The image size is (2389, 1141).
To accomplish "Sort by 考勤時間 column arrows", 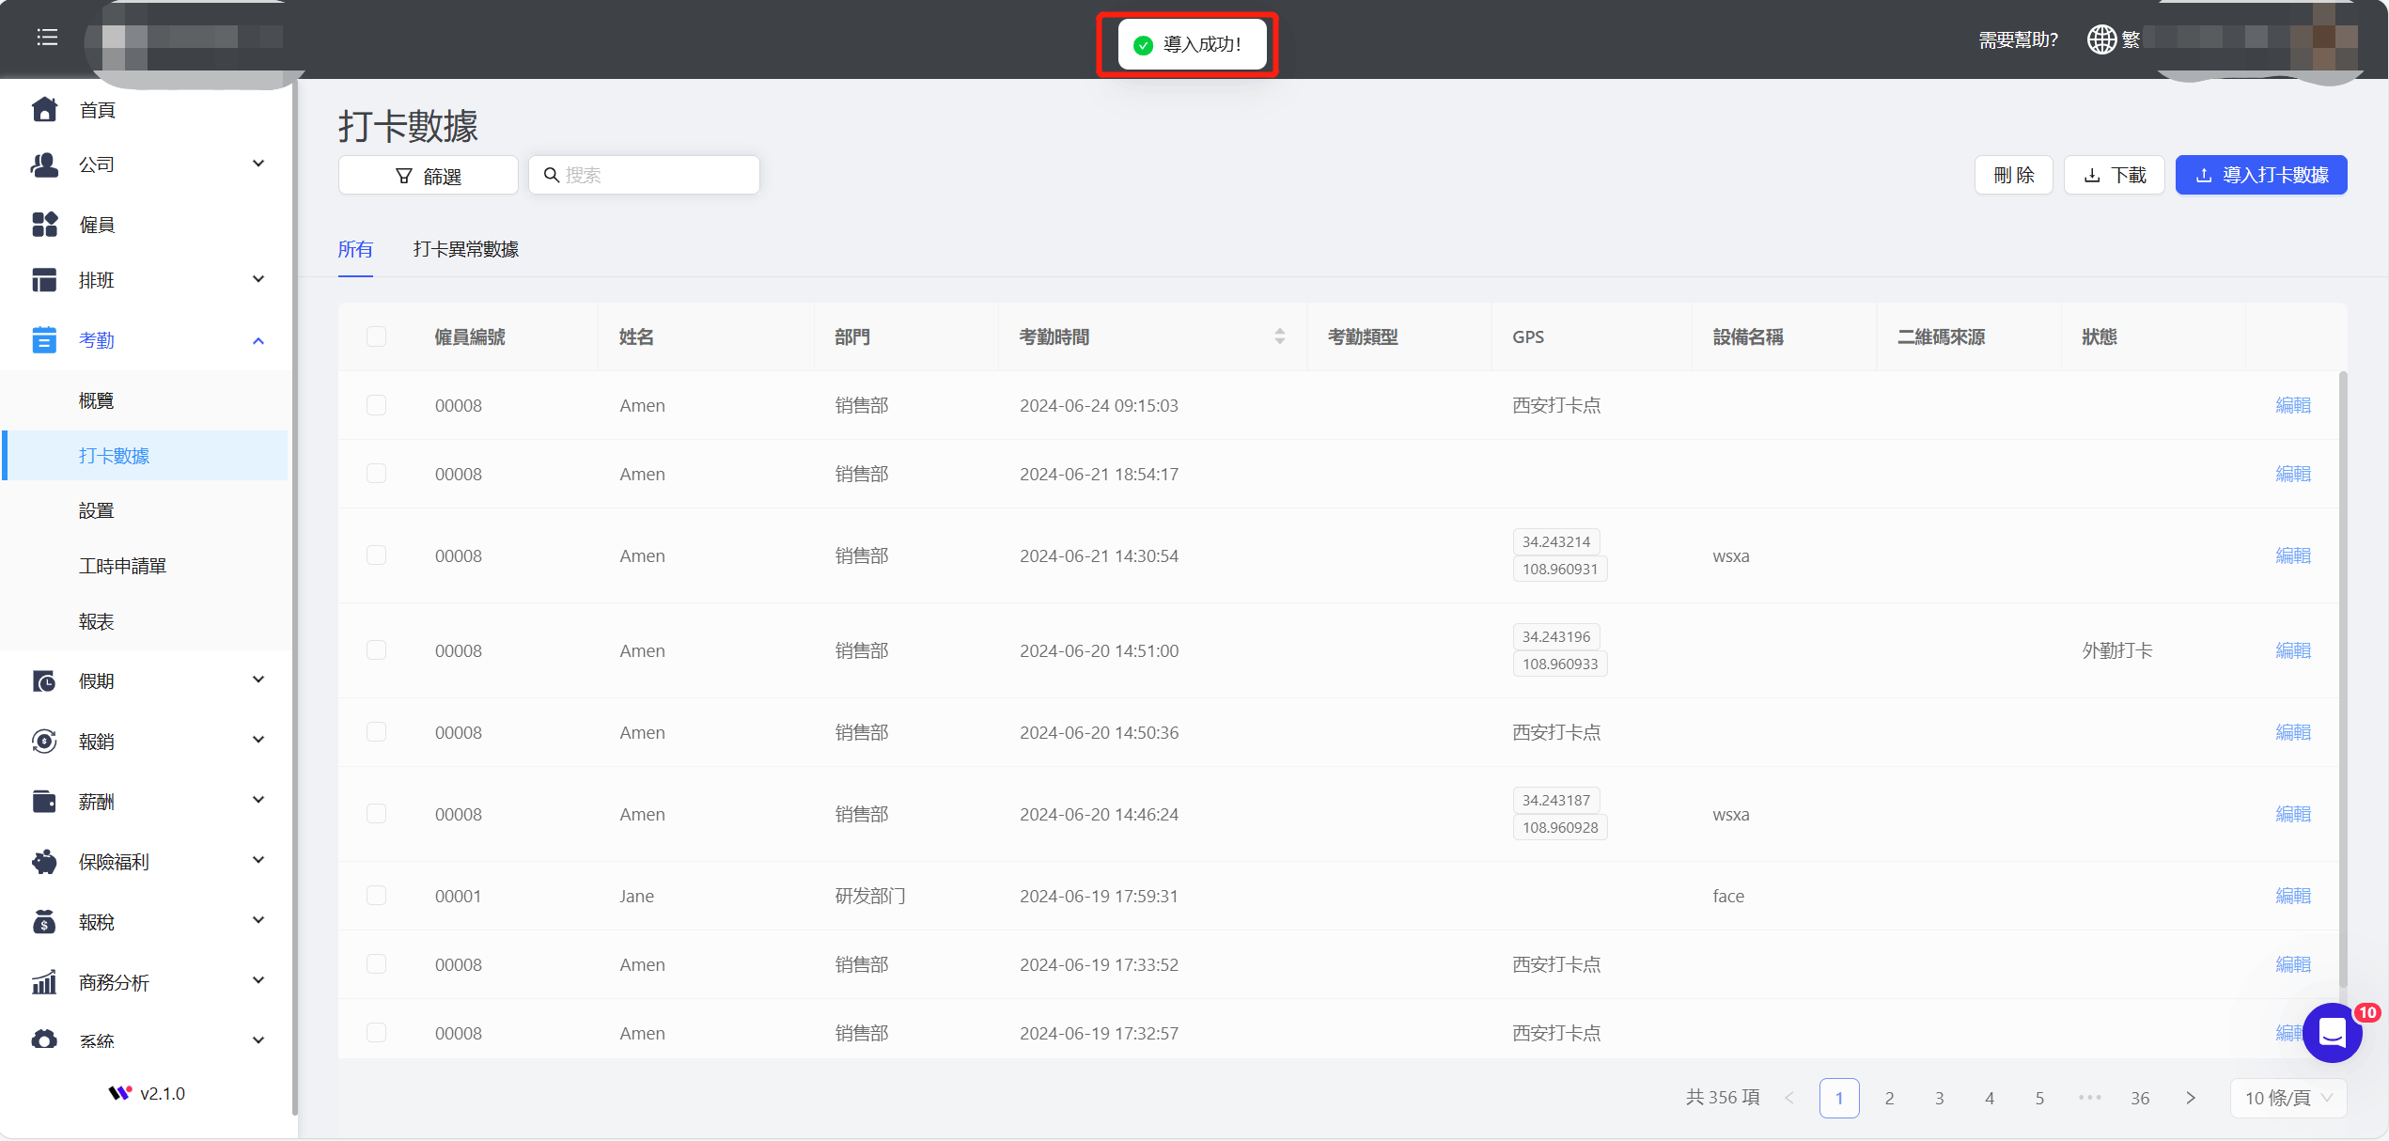I will [1279, 336].
